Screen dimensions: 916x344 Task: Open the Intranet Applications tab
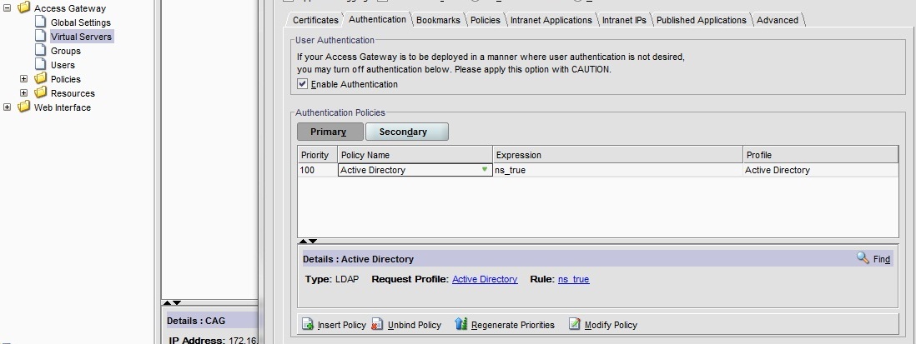551,20
